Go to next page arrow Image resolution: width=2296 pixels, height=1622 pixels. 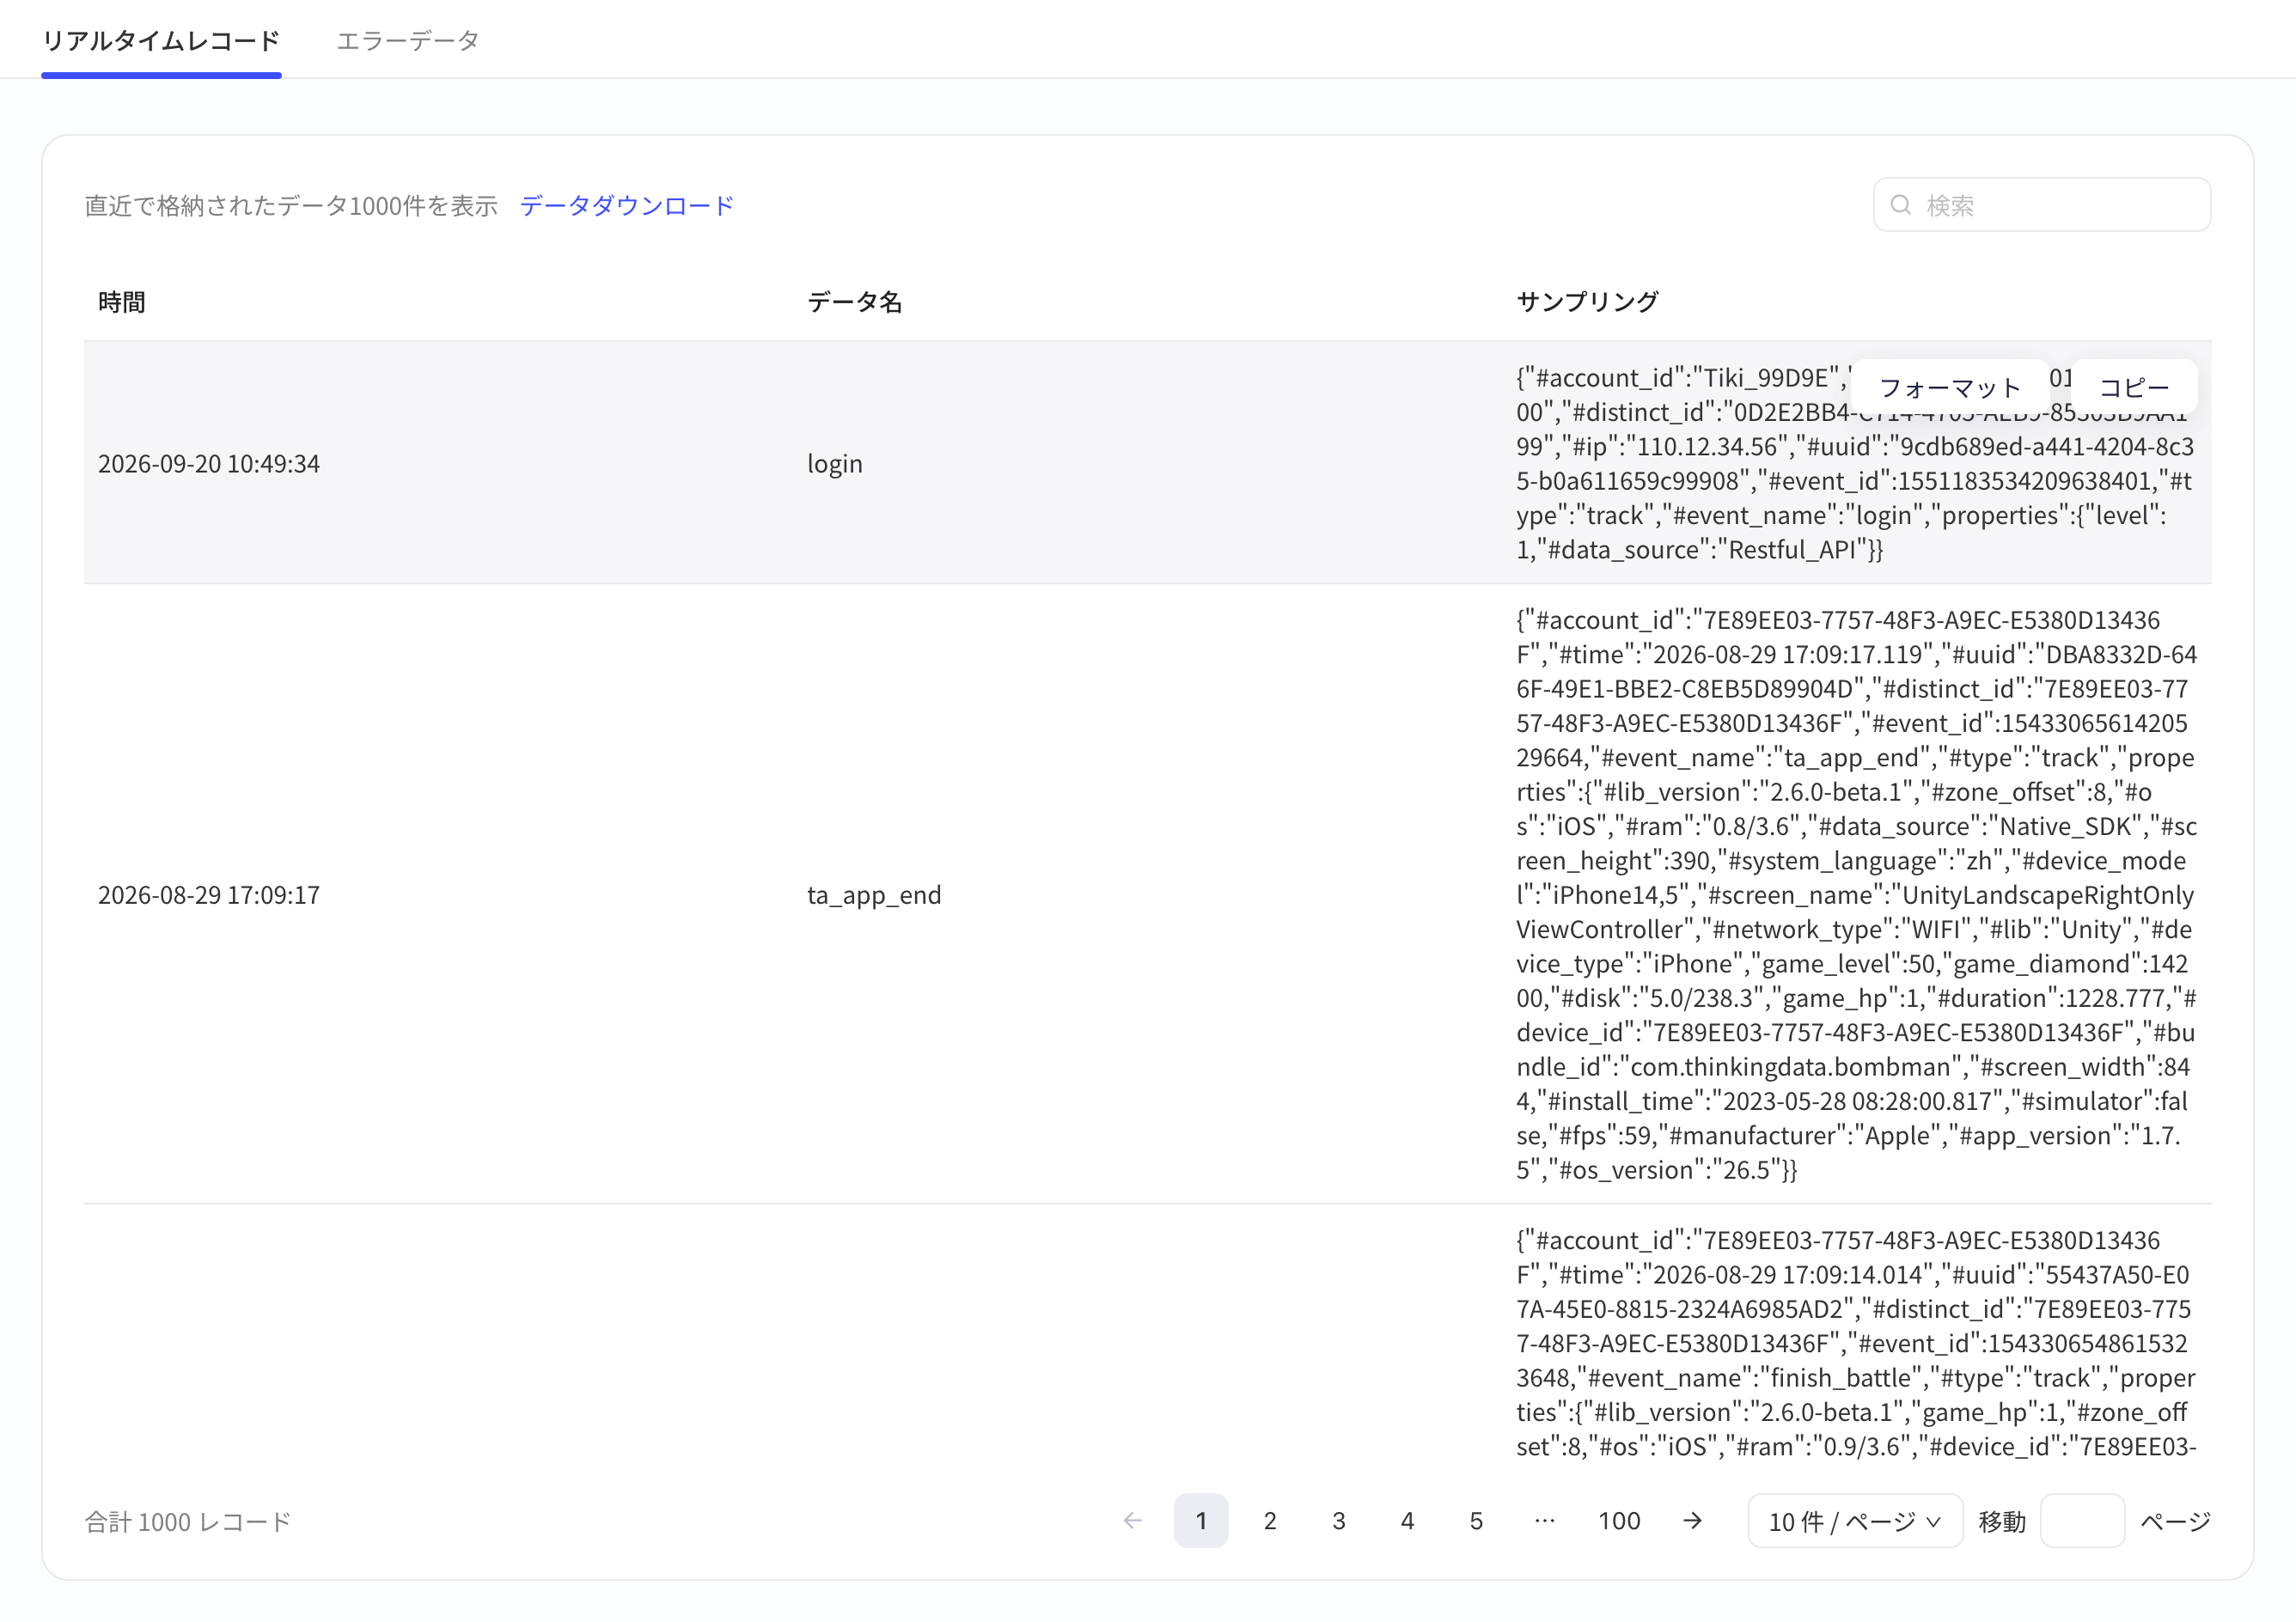pyautogui.click(x=1692, y=1521)
